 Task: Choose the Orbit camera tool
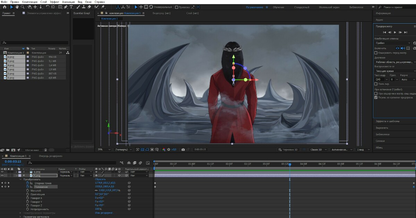point(29,7)
